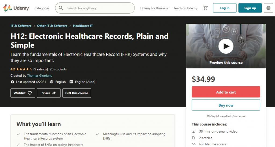Open instructor Thomas Giordano's profile
Image resolution: width=275 pixels, height=147 pixels.
click(40, 76)
